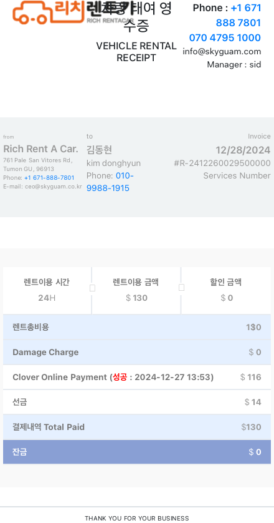This screenshot has width=274, height=523.
Task: Tap the +1 671-888-7801 link under the address
Action: 49,178
